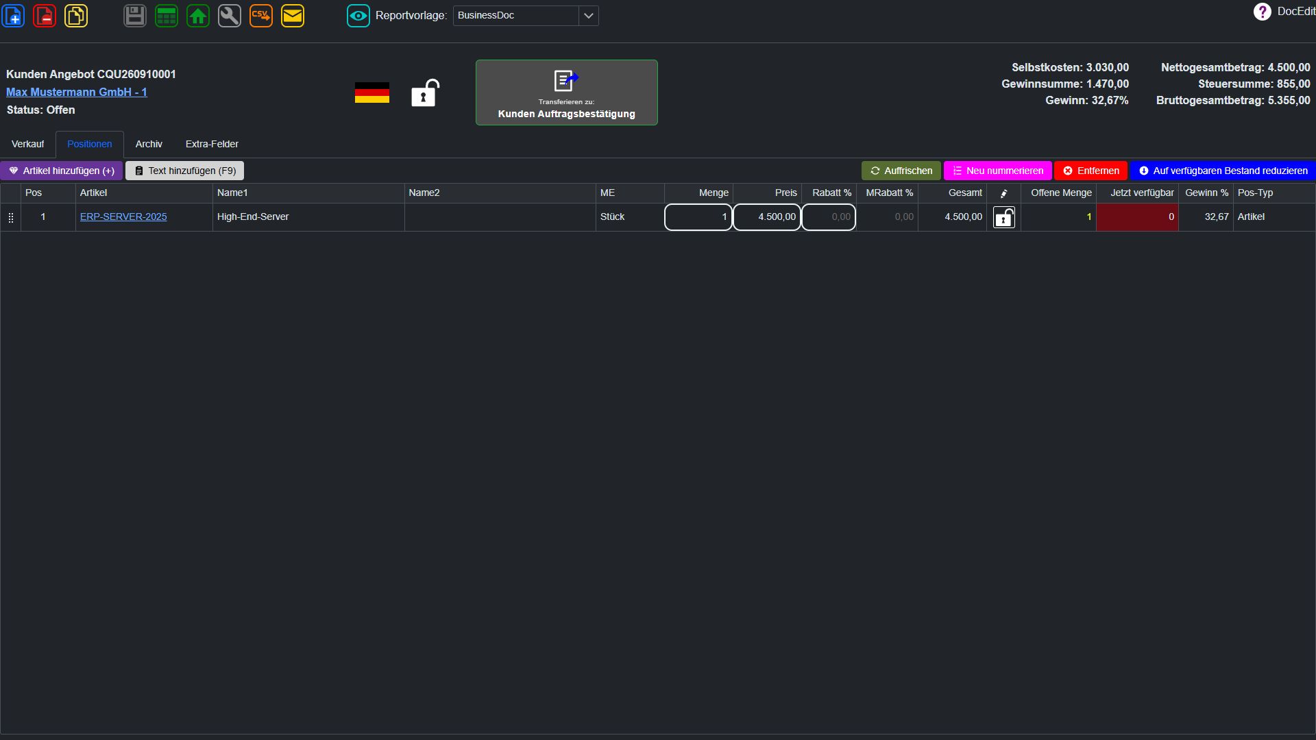Open the Reportvorlage dropdown arrow
The image size is (1316, 740).
coord(588,16)
